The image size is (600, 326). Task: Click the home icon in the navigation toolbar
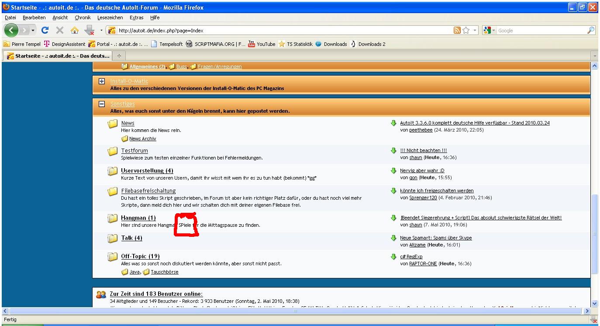click(x=75, y=30)
